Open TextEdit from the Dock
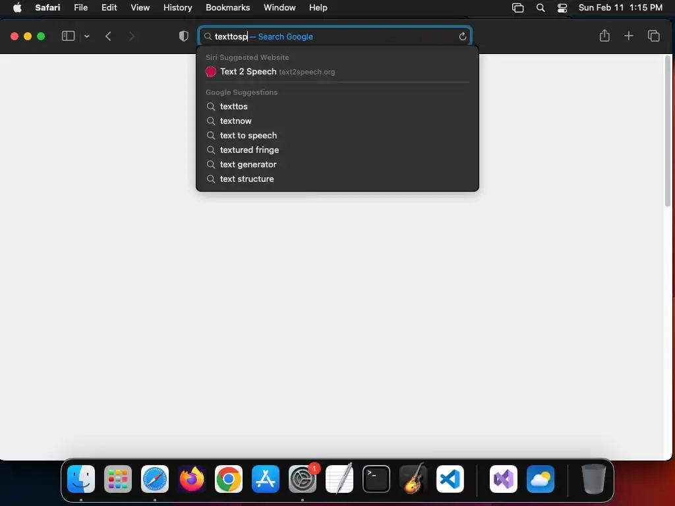This screenshot has width=675, height=506. tap(339, 479)
